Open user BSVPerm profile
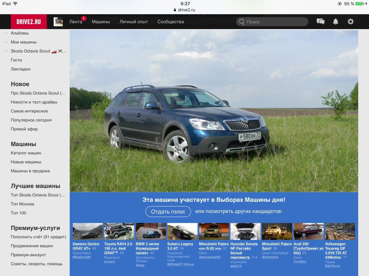Screen dimensions: 369x276 pyautogui.click(x=333, y=266)
